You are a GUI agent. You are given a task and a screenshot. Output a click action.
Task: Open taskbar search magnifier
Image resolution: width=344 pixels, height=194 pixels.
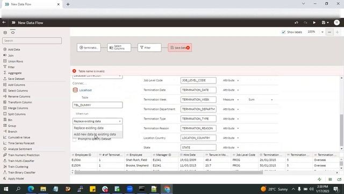click(18, 189)
